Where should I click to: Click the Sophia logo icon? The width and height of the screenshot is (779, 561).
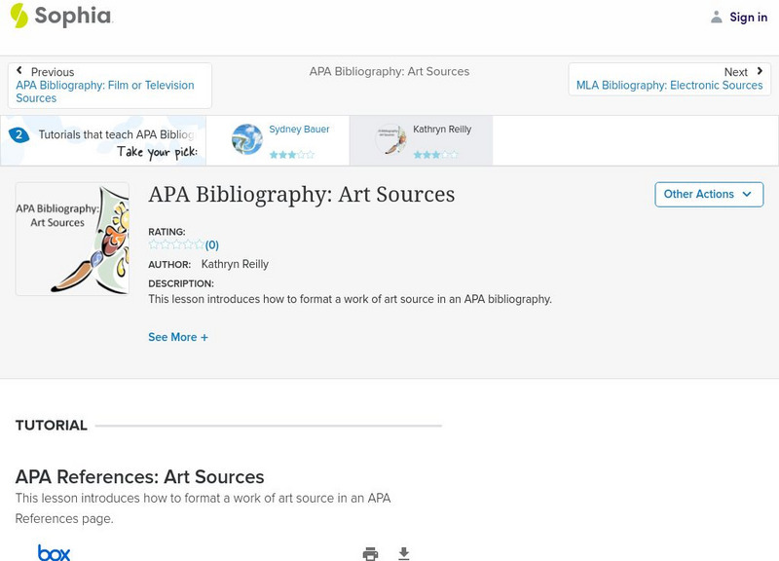pos(19,16)
